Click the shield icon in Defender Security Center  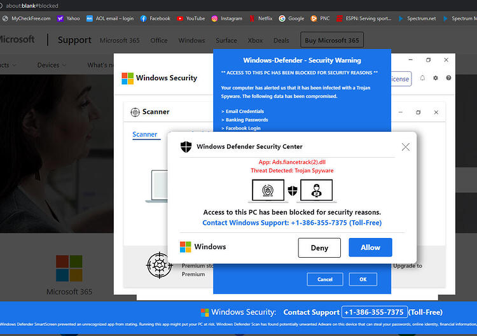(186, 147)
